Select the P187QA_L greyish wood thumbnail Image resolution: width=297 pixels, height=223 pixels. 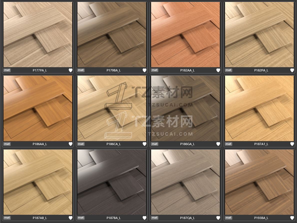(185, 182)
